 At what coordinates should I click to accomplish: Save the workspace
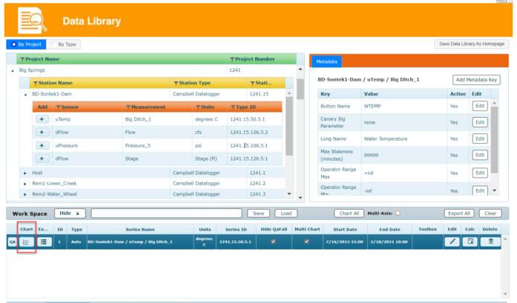click(258, 213)
